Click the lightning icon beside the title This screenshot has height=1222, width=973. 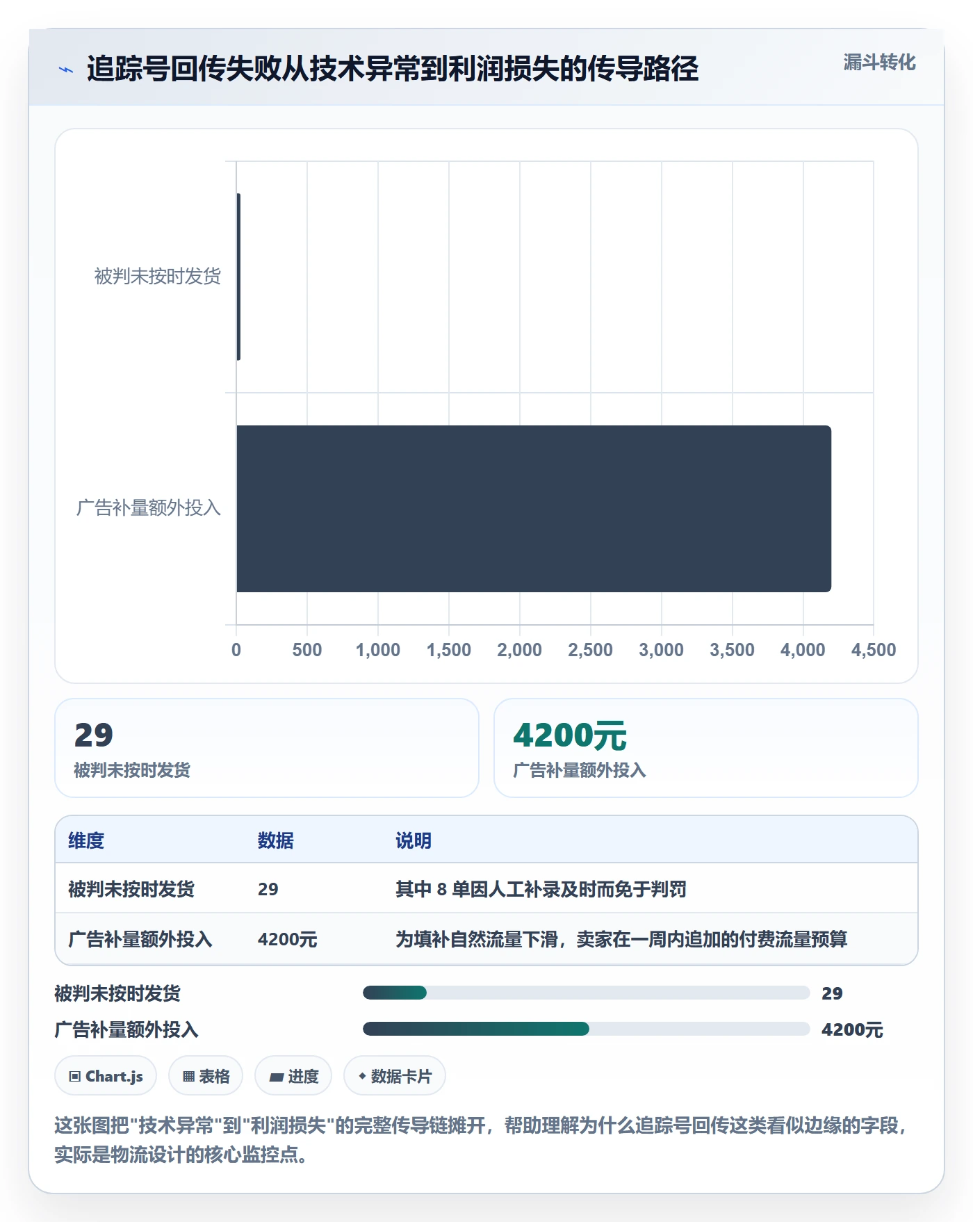click(66, 70)
